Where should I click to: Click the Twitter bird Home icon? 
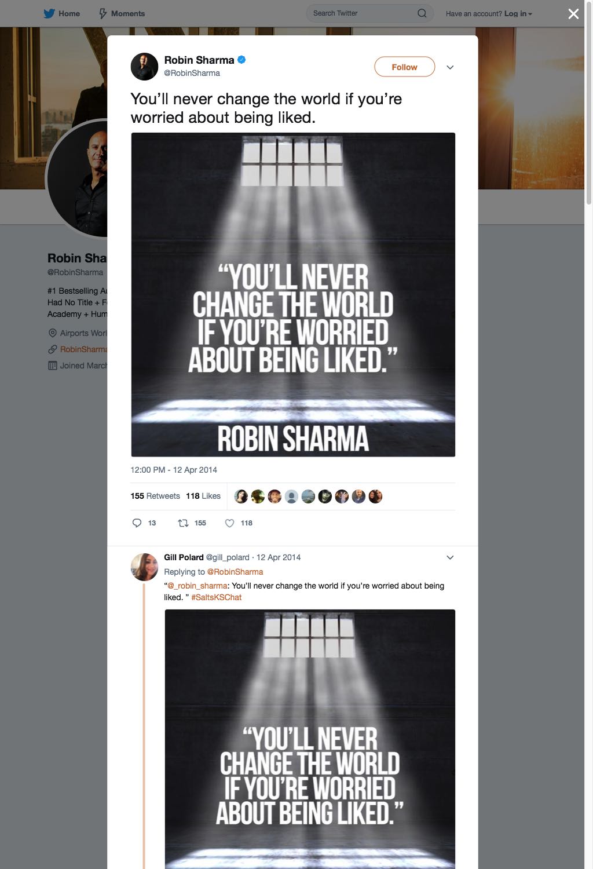49,13
